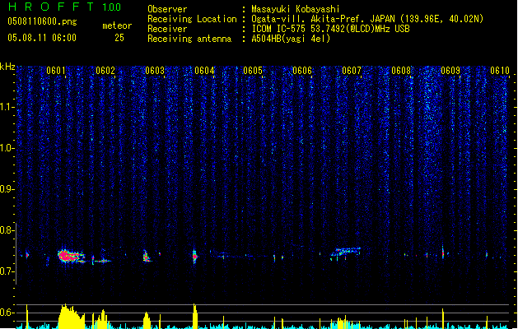
Task: Click the date stamp 05.08.11 06:00
Action: click(x=42, y=38)
